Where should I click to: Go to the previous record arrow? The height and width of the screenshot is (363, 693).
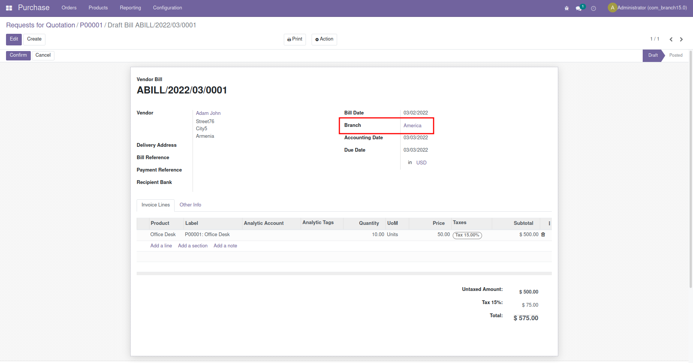pyautogui.click(x=671, y=39)
